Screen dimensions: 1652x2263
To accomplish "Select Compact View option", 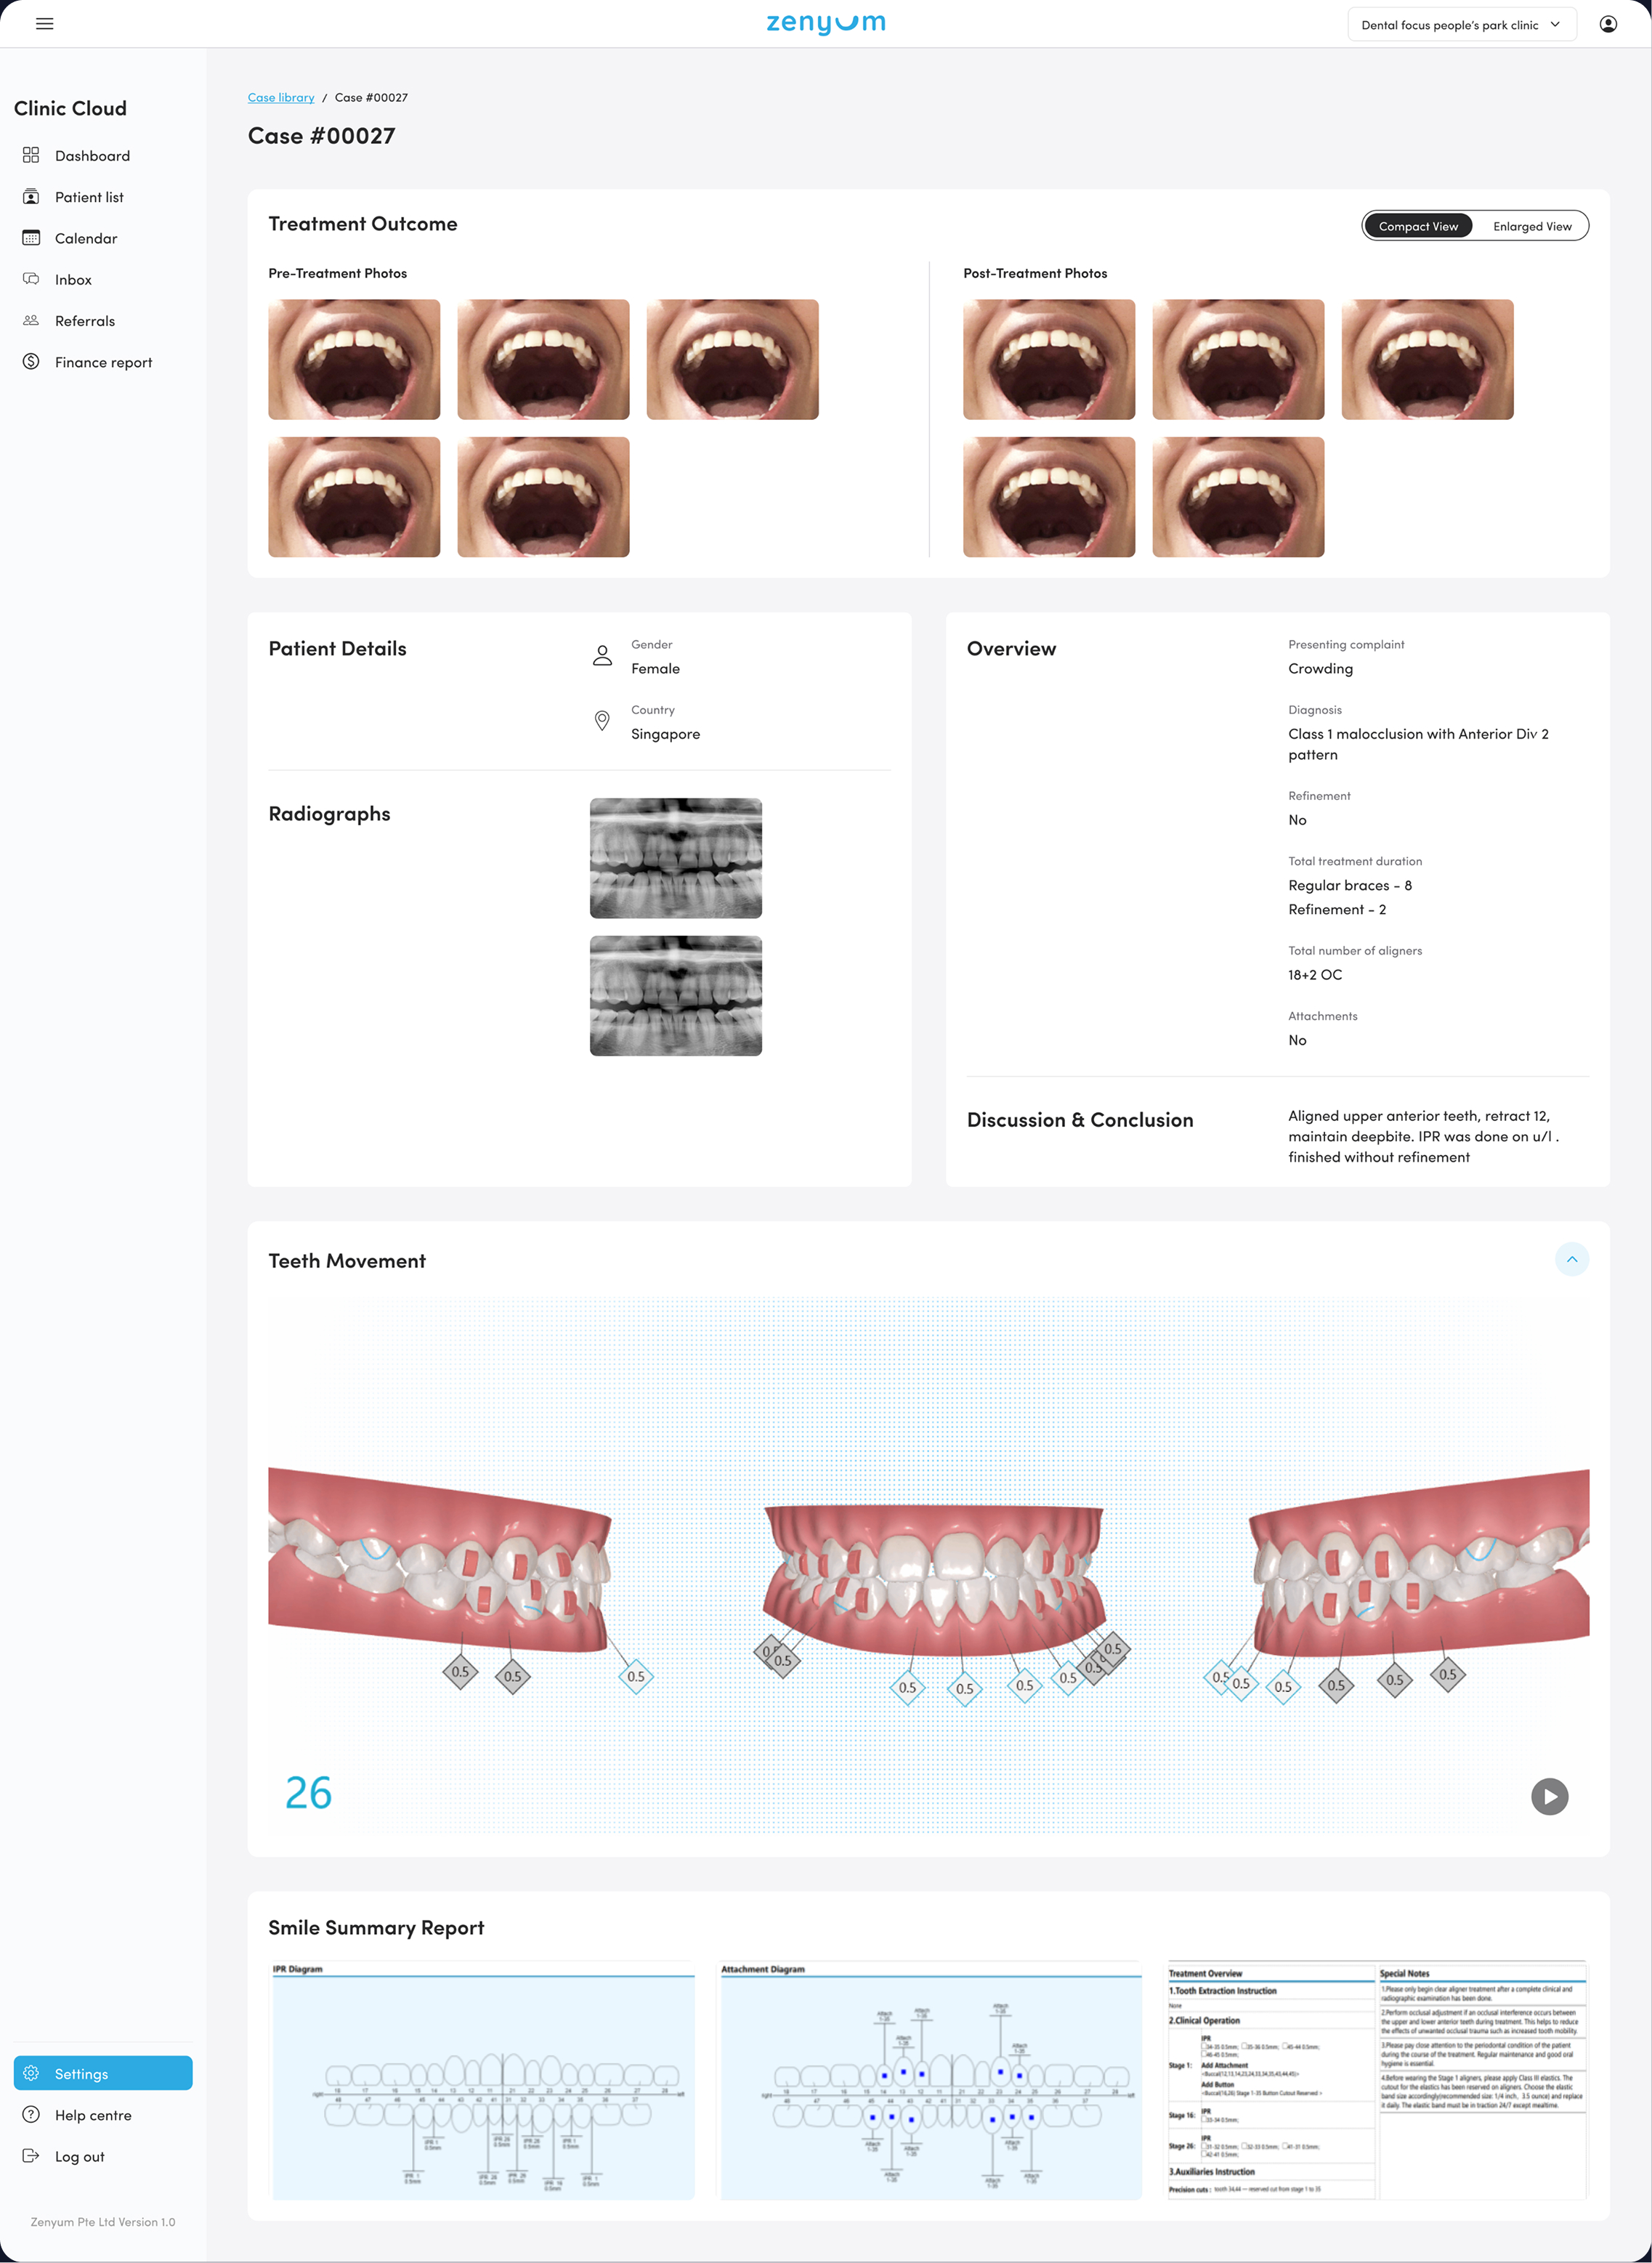I will point(1418,226).
